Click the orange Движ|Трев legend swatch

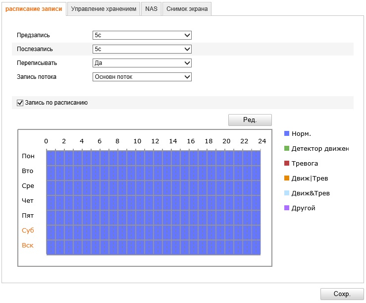click(287, 178)
